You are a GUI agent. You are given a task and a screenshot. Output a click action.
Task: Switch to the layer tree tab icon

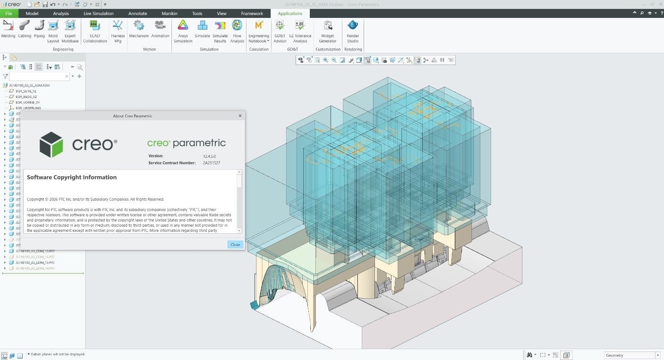14,57
